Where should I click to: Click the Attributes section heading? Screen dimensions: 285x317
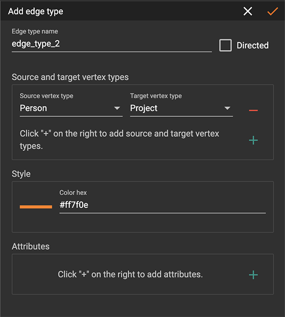[31, 246]
